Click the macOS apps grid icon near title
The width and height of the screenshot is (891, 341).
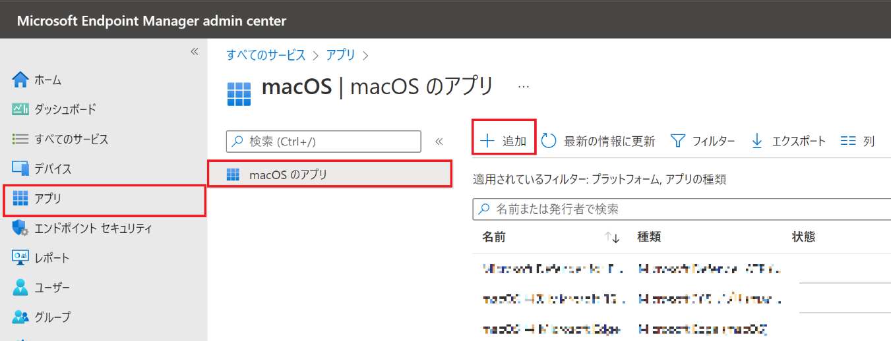239,93
